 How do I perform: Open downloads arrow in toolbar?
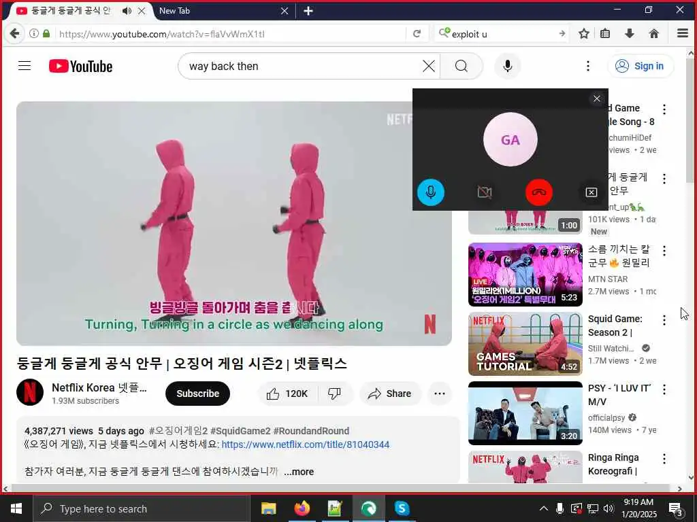[x=630, y=34]
